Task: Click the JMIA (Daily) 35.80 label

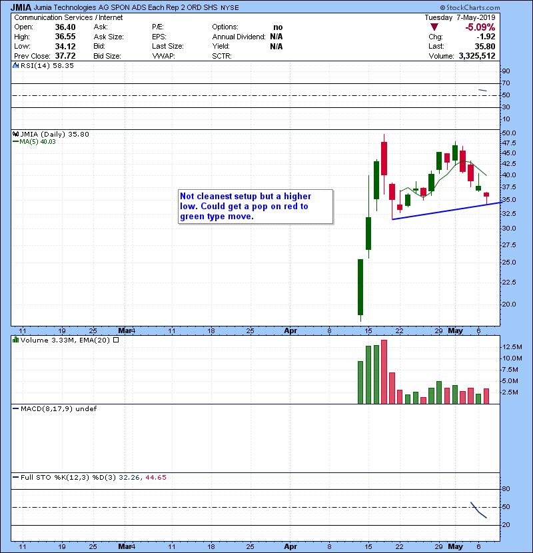Action: (x=55, y=134)
